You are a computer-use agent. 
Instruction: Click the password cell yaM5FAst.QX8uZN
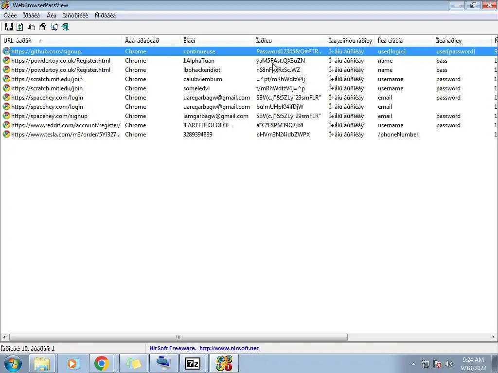[x=281, y=60]
